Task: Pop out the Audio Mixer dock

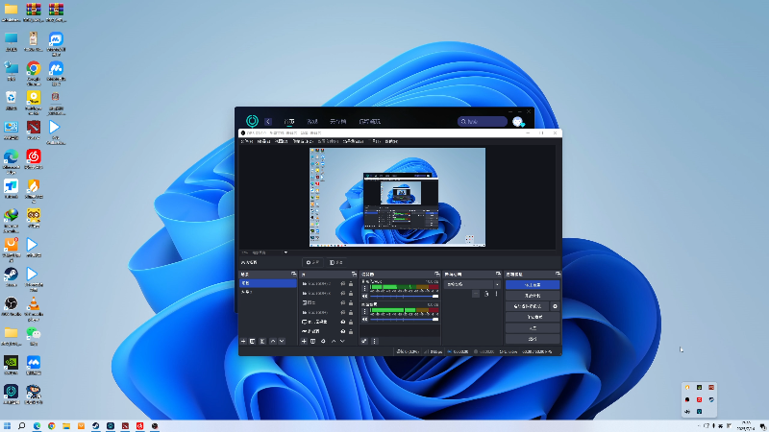Action: pyautogui.click(x=437, y=274)
